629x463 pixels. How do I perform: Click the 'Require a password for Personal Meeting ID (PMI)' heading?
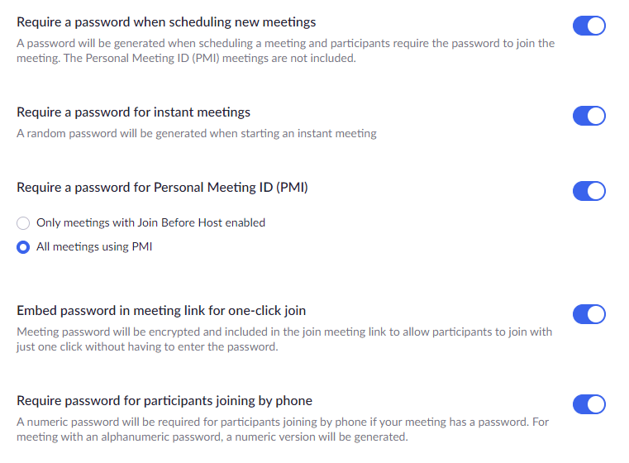click(x=162, y=188)
